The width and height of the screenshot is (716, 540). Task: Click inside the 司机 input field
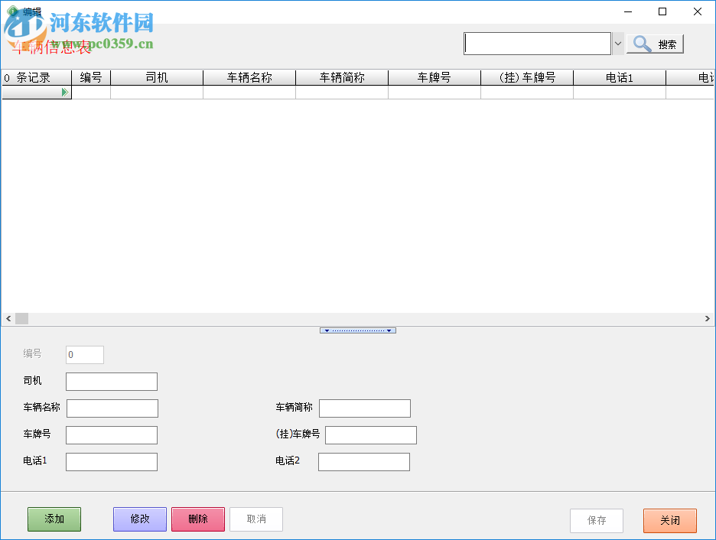coord(111,381)
